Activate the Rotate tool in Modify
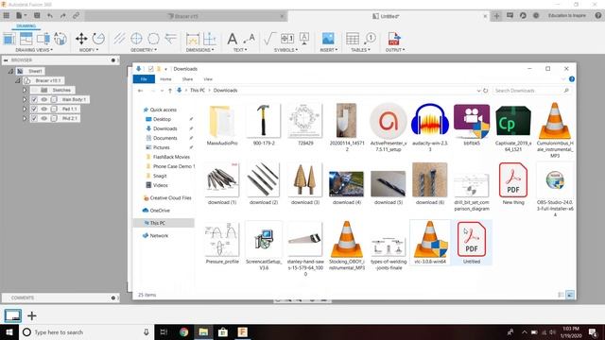Viewport: 605px width, 340px height. (x=98, y=39)
